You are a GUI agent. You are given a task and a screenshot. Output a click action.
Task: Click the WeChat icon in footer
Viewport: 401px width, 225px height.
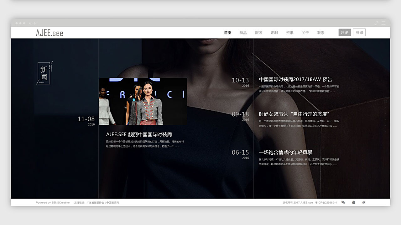coord(343,202)
